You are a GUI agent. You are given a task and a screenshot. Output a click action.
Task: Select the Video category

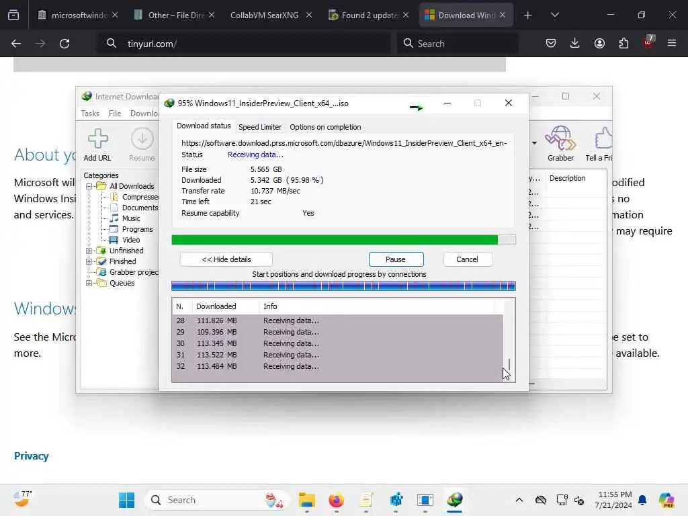click(x=124, y=240)
